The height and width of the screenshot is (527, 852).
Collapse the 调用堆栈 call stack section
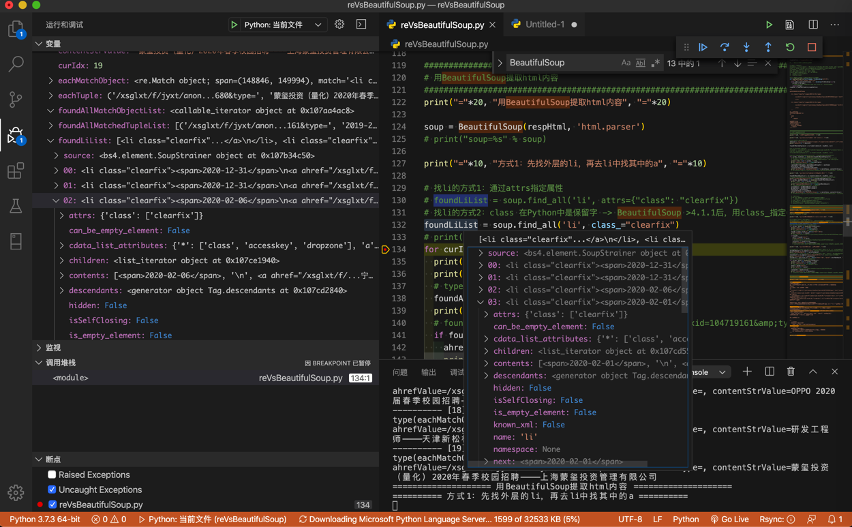tap(39, 363)
